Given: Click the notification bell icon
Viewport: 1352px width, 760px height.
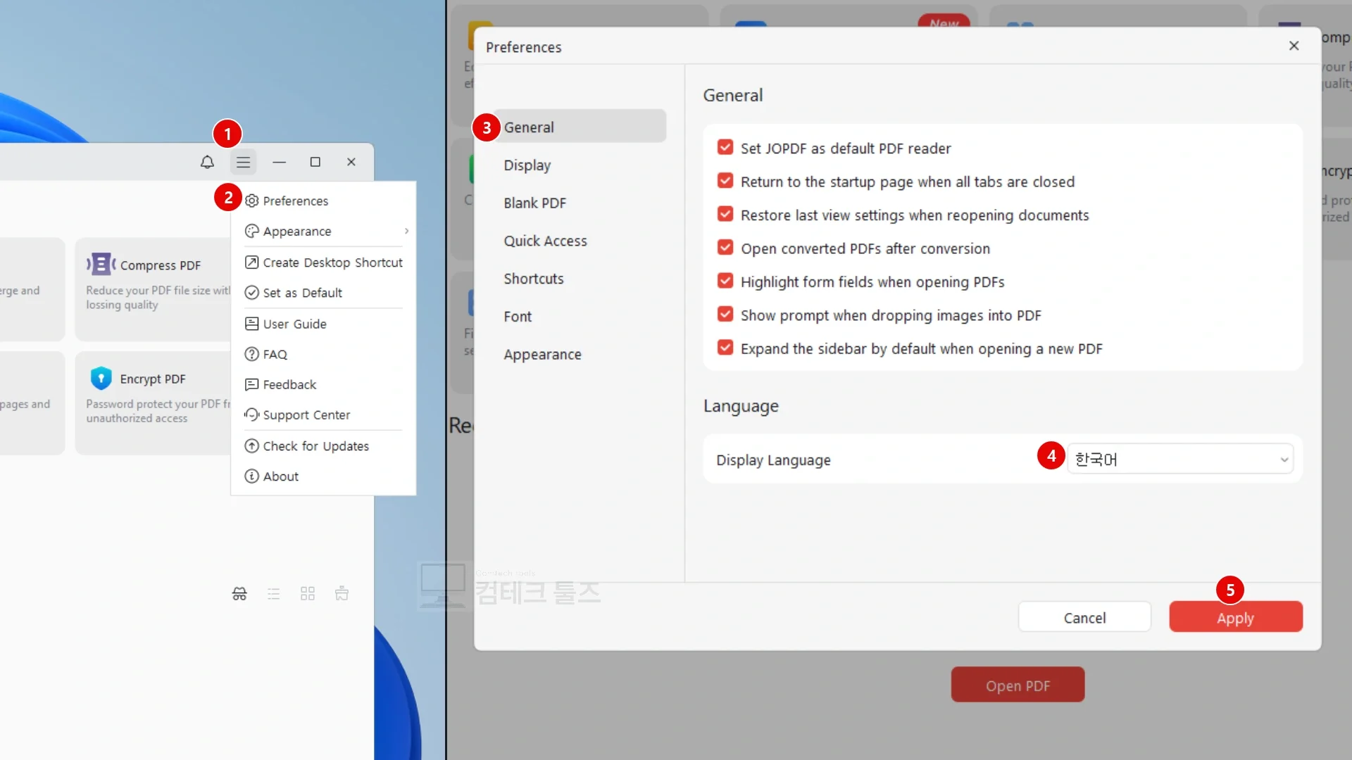Looking at the screenshot, I should tap(207, 162).
